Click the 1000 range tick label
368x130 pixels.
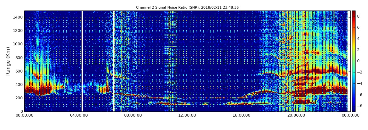pyautogui.click(x=18, y=44)
